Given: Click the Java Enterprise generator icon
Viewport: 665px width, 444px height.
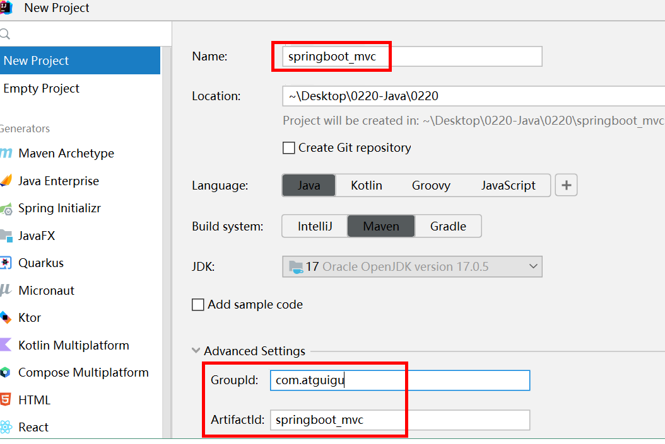Looking at the screenshot, I should [x=6, y=181].
